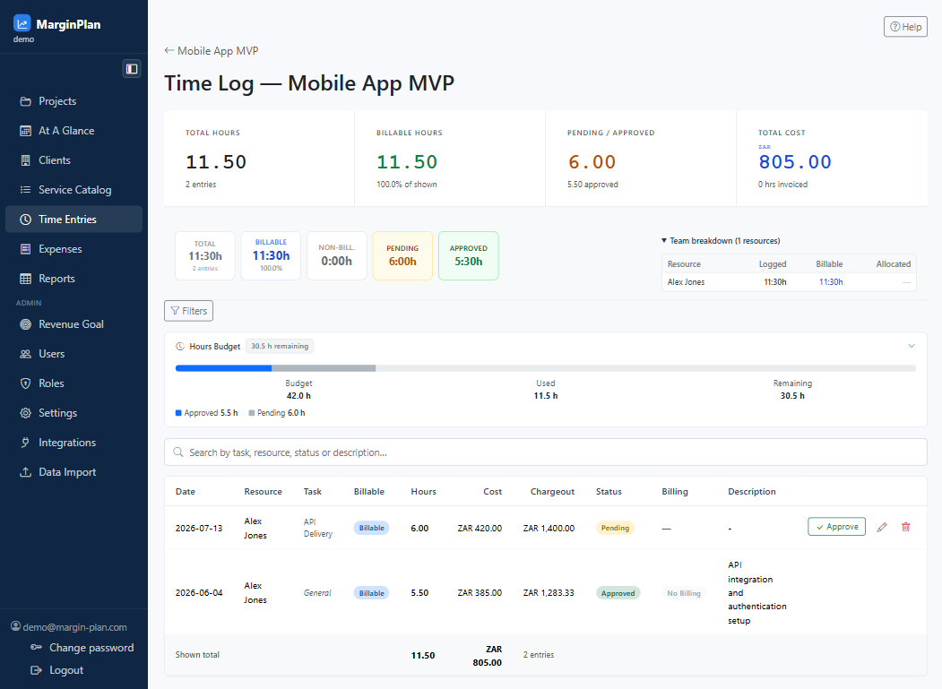Image resolution: width=942 pixels, height=689 pixels.
Task: Edit the 2026-07-13 entry with the pencil icon
Action: point(882,528)
